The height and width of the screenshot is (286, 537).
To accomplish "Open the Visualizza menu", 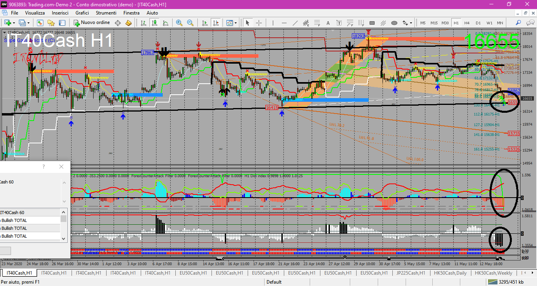I will [35, 13].
